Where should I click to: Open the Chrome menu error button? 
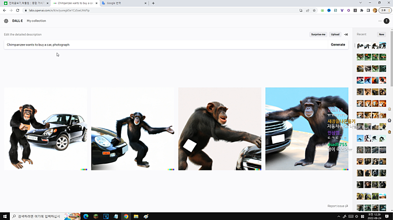point(385,10)
